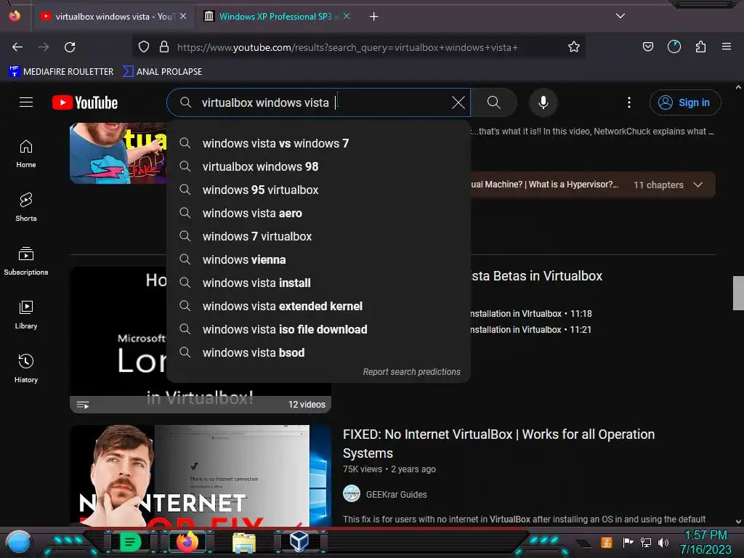The image size is (744, 558).
Task: Switch to Windows XP Professional SP3 tab
Action: click(277, 17)
